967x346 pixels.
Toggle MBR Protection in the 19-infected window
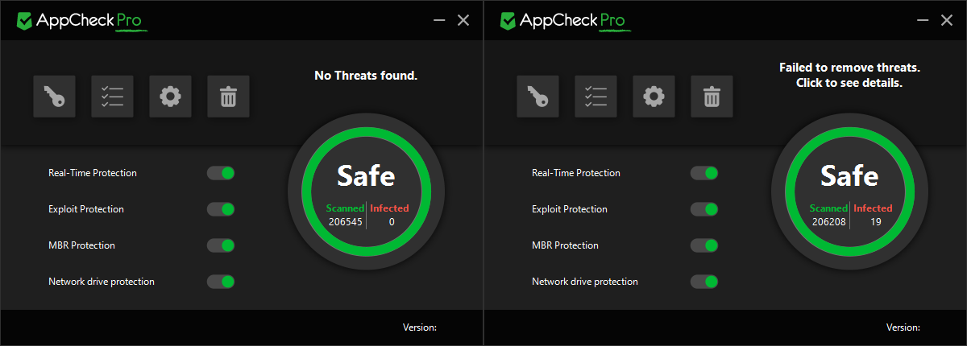(x=704, y=245)
